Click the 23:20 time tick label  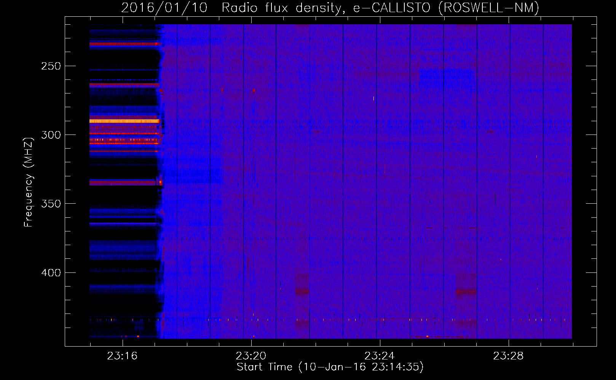[251, 356]
